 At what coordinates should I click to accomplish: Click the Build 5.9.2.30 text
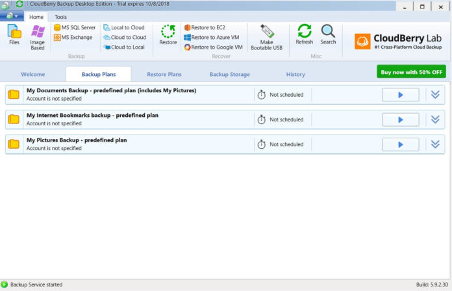pyautogui.click(x=432, y=285)
